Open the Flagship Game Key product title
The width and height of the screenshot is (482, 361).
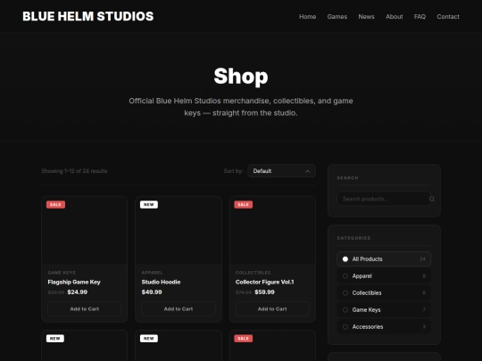click(74, 282)
